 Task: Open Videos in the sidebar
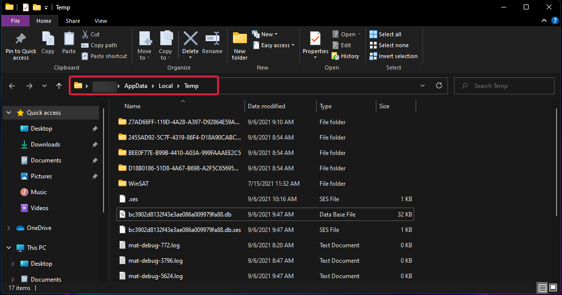[x=39, y=208]
